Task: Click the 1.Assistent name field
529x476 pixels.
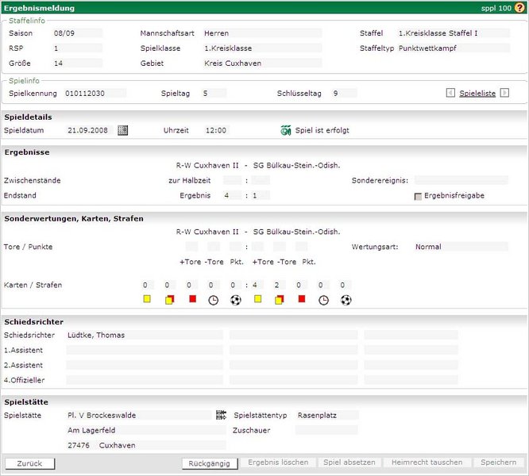Action: 145,350
